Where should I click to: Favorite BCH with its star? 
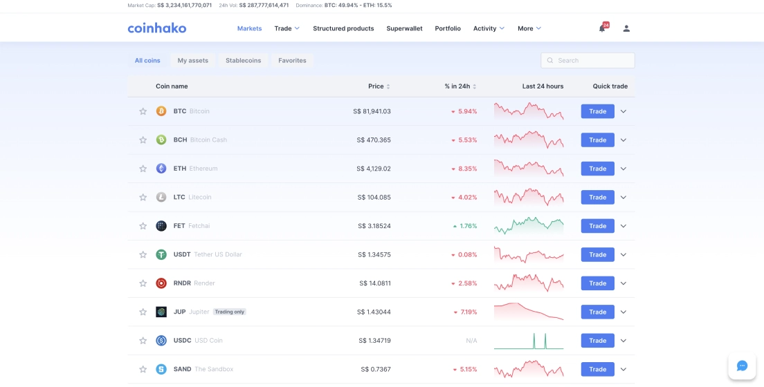pos(143,140)
